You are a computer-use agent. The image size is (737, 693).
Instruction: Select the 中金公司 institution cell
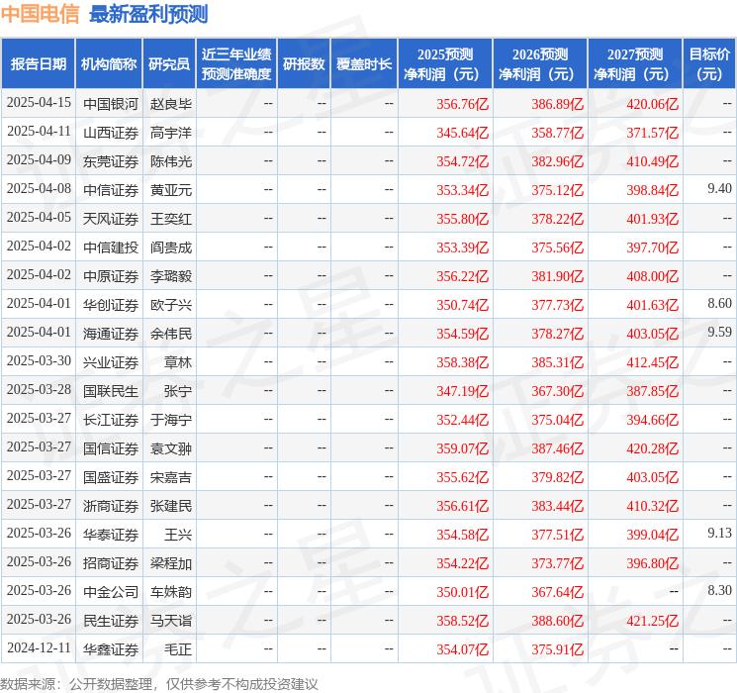click(111, 592)
